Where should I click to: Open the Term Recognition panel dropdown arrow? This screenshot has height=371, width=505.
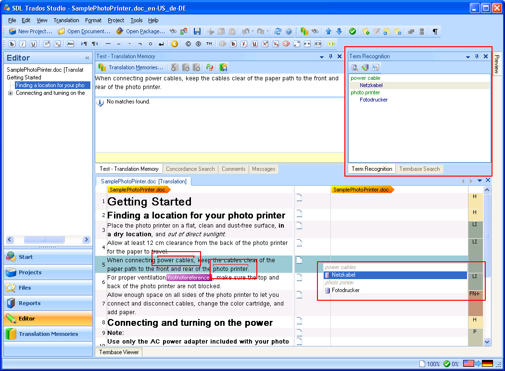467,57
